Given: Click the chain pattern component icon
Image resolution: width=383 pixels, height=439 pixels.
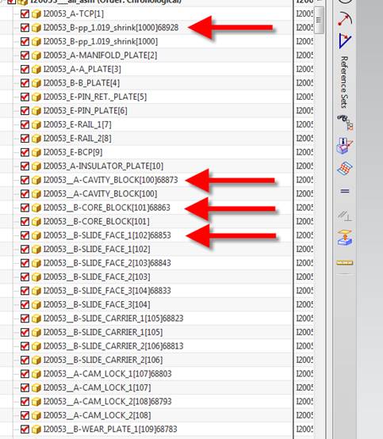Looking at the screenshot, I should 345,122.
